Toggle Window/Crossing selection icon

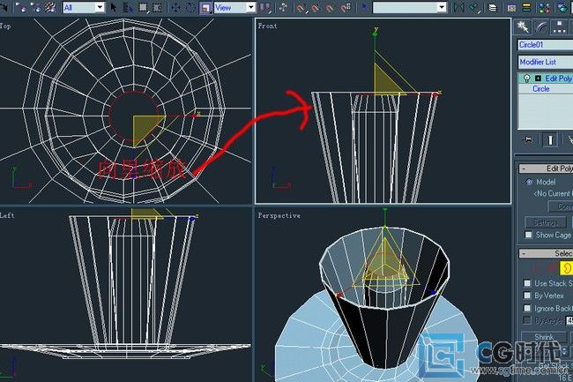(x=157, y=7)
